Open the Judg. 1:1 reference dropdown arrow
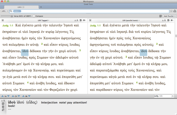 click(x=173, y=96)
